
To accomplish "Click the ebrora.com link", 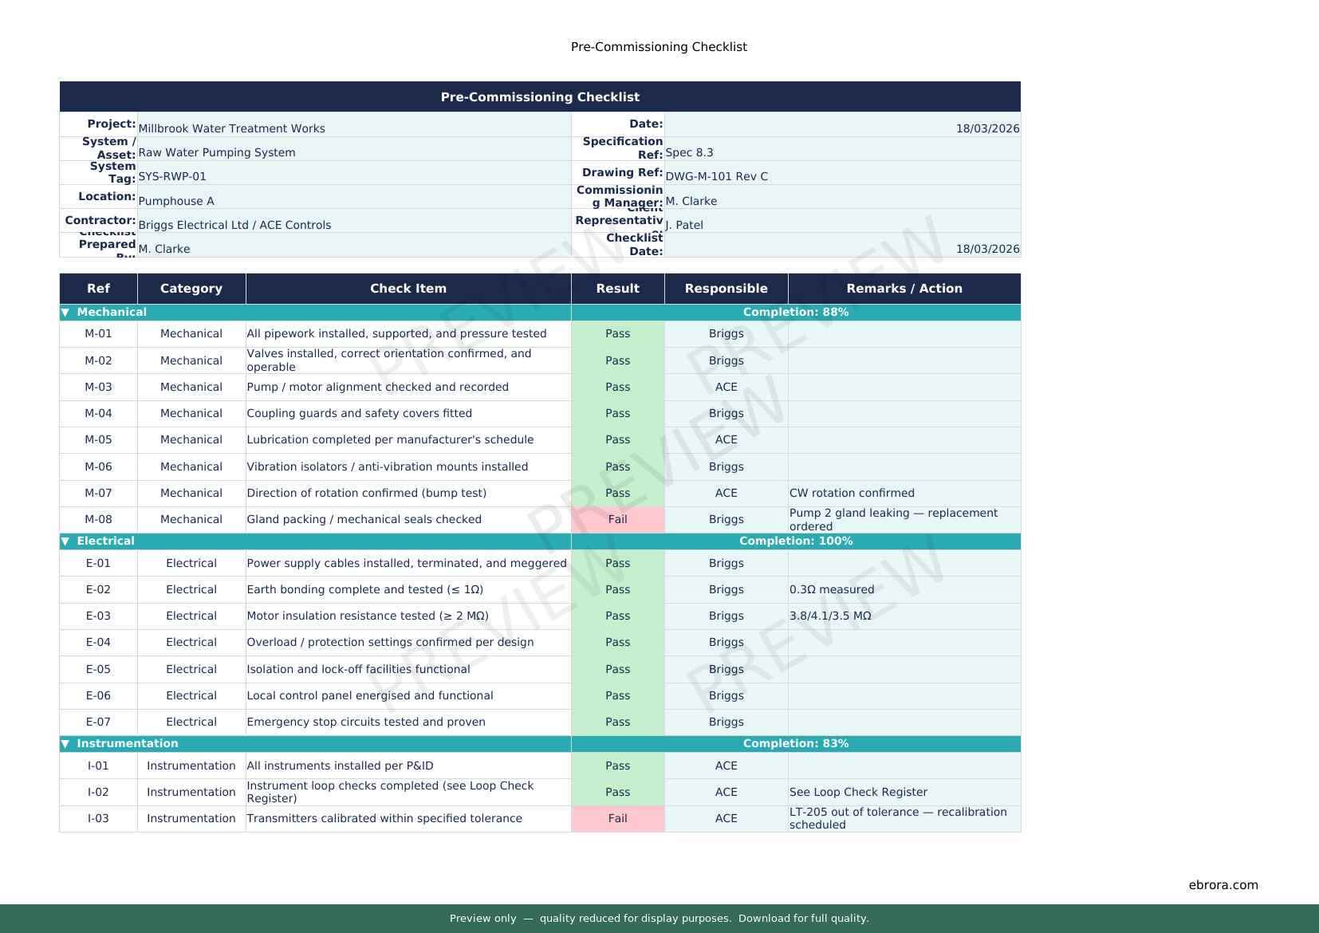I will [1223, 884].
